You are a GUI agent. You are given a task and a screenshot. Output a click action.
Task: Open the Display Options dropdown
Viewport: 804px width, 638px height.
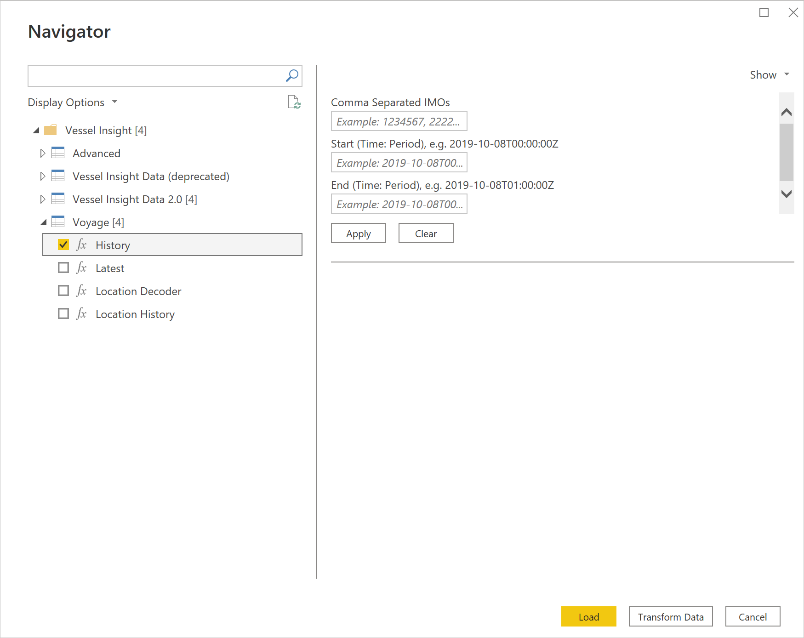pos(73,102)
